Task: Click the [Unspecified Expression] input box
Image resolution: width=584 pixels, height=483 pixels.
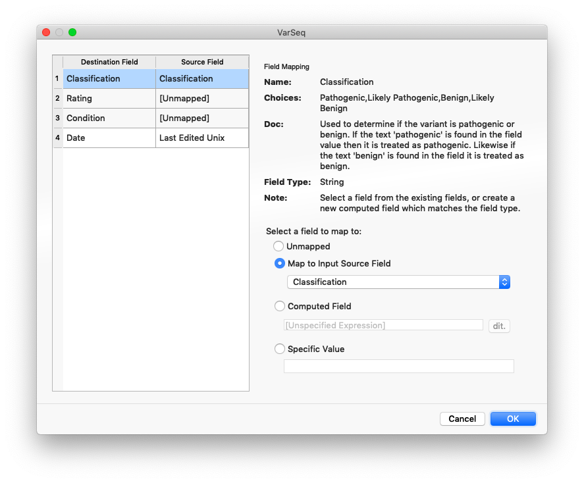Action: point(383,325)
